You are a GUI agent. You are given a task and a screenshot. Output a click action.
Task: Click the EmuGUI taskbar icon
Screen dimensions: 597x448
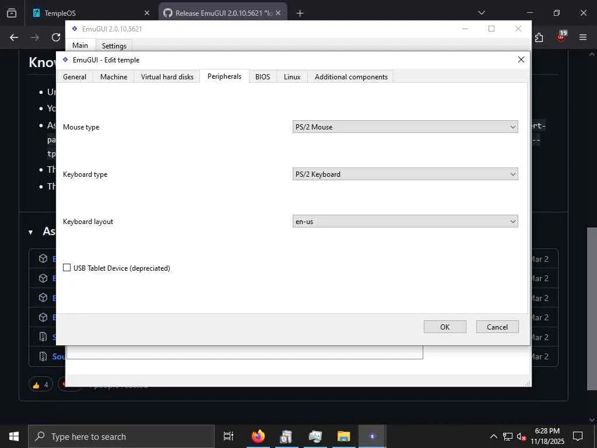[x=373, y=436]
